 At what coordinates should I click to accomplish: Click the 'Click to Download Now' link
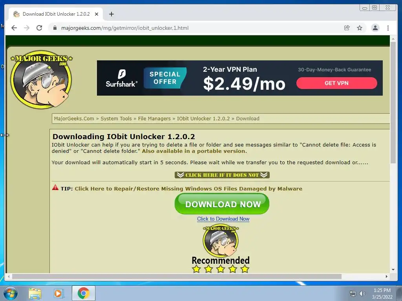(223, 219)
